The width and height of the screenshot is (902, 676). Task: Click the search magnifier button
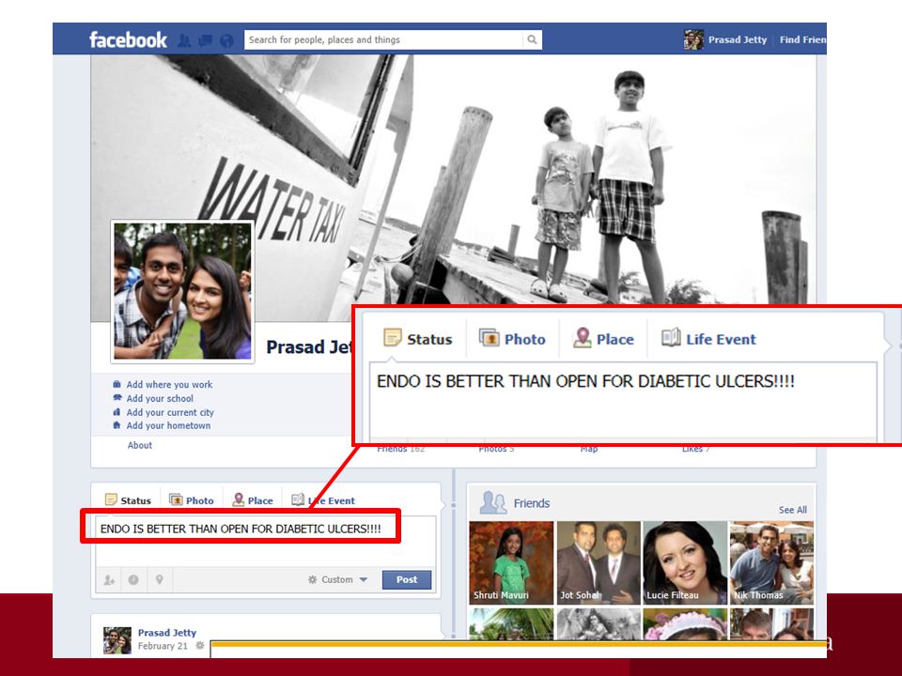[532, 39]
